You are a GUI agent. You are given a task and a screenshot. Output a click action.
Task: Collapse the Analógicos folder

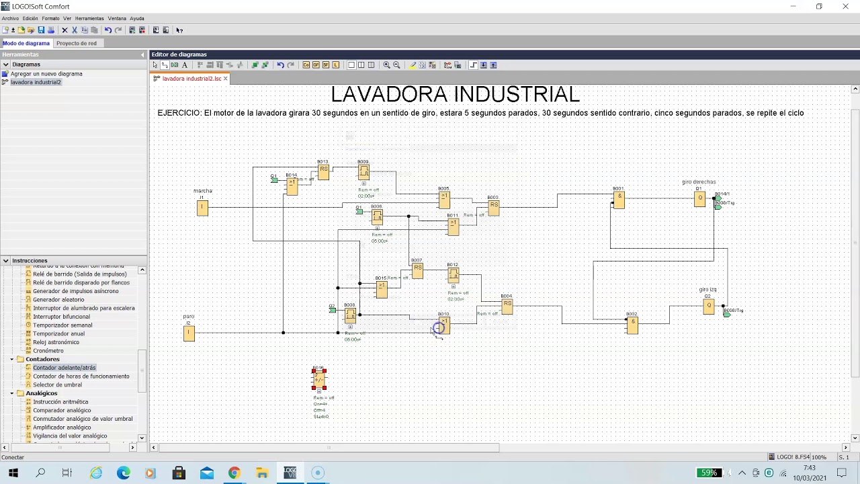click(12, 393)
